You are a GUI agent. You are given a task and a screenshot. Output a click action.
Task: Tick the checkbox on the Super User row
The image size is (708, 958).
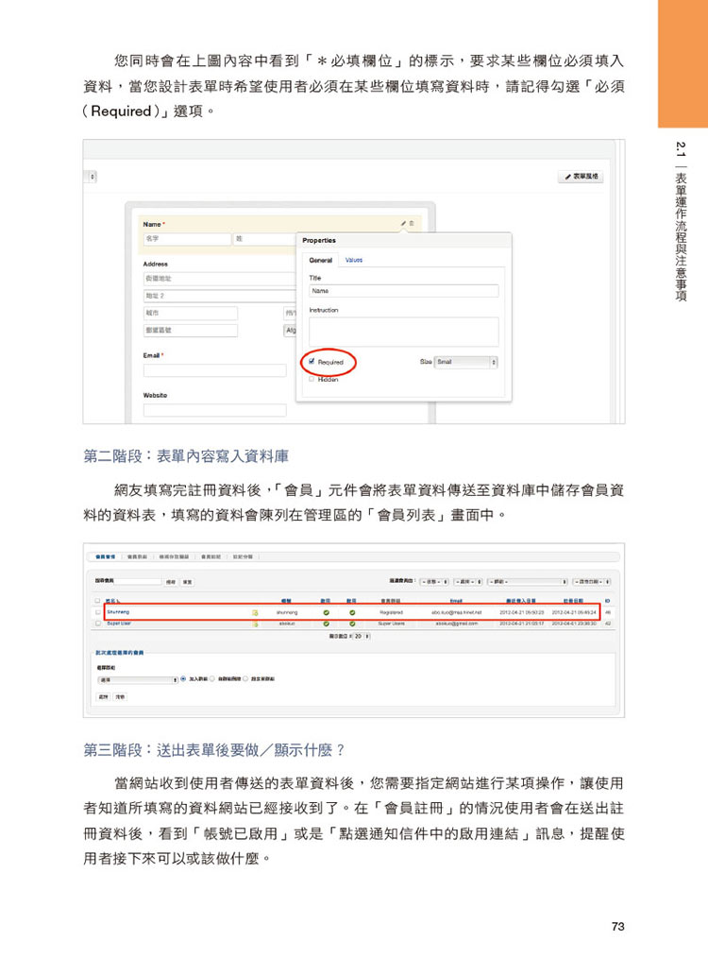tap(97, 624)
